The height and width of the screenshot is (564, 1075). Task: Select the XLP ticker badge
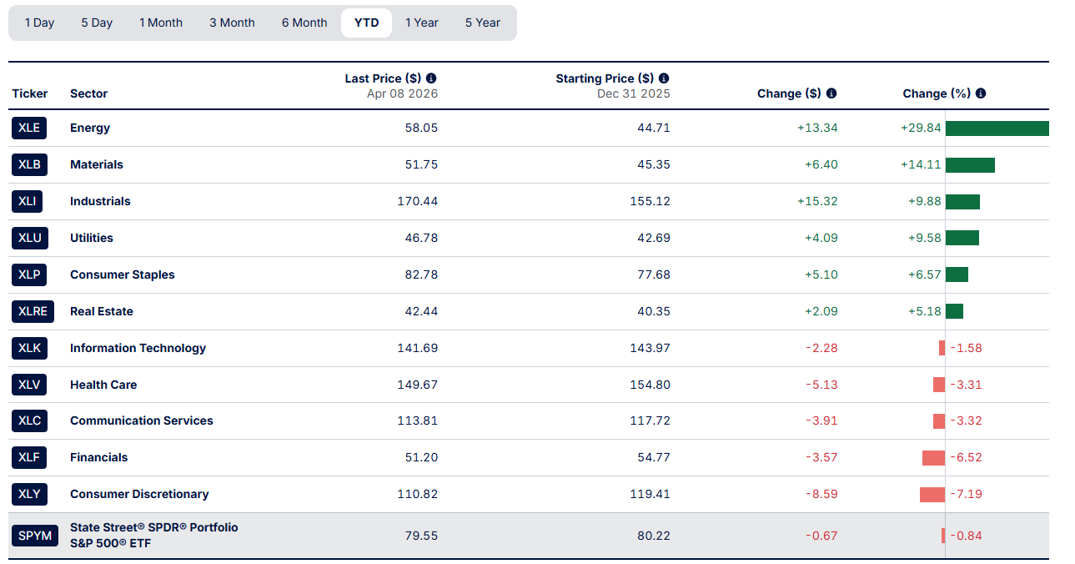pos(29,274)
